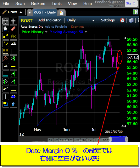The image size is (140, 168).
Task: Click the Add to Portfolio link
Action: tap(56, 26)
